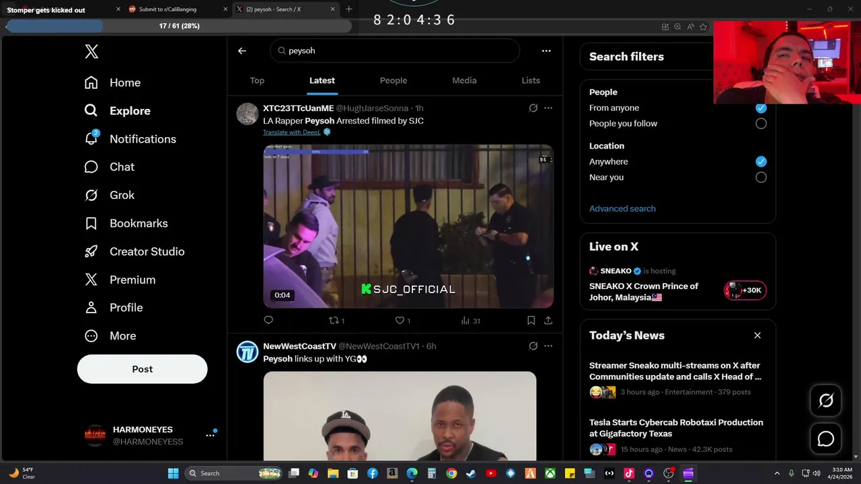
Task: Click the Post button
Action: coord(142,369)
